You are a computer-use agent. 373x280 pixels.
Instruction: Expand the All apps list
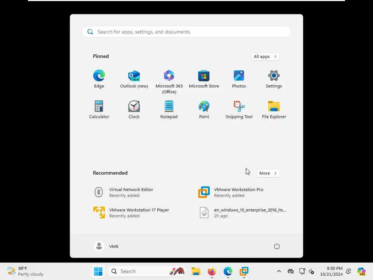[265, 57]
